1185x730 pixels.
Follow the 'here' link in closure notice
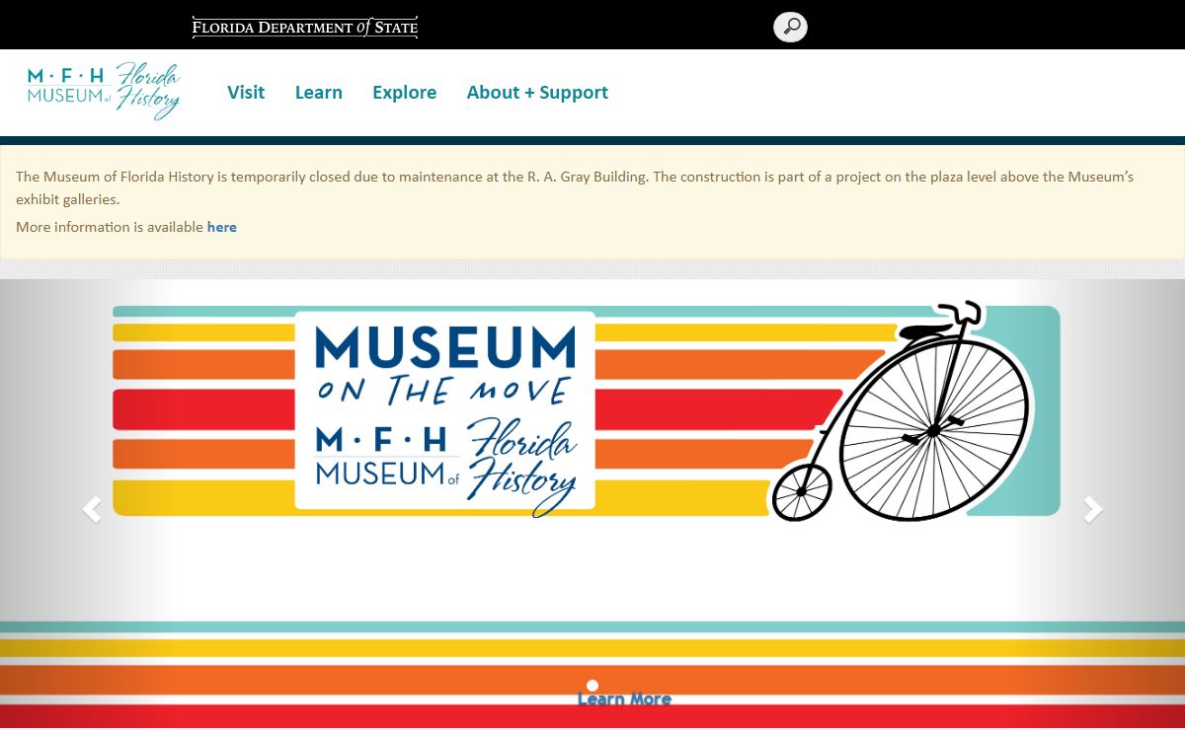pyautogui.click(x=222, y=227)
